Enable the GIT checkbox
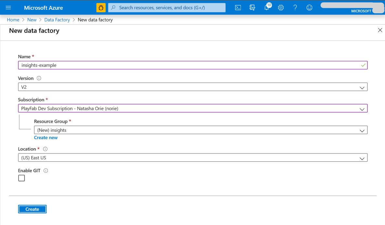Viewport: 385px width, 225px height. click(21, 178)
